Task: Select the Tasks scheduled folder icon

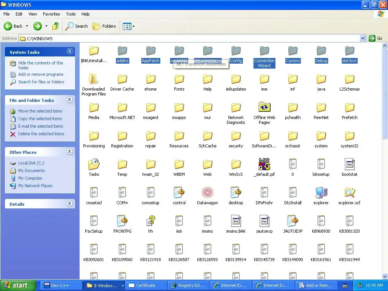Action: [x=94, y=164]
